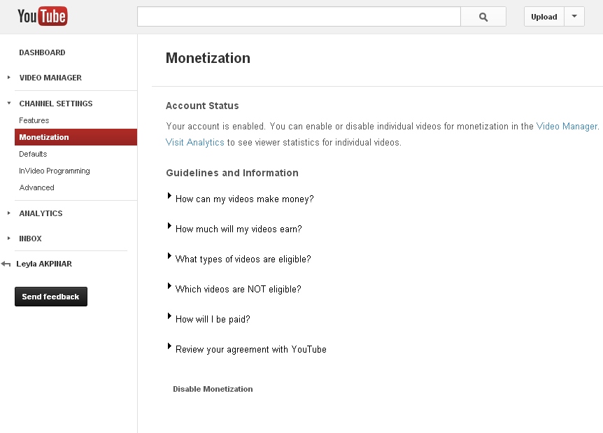Click the Send feedback button

pos(51,297)
